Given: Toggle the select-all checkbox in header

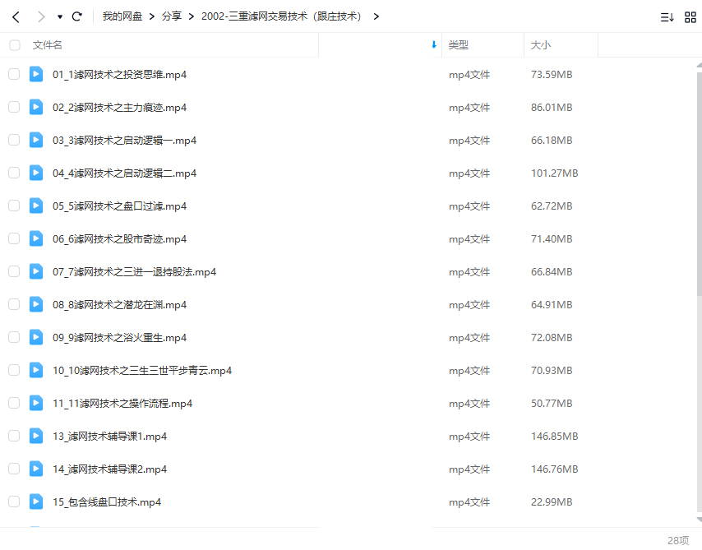Looking at the screenshot, I should click(14, 45).
